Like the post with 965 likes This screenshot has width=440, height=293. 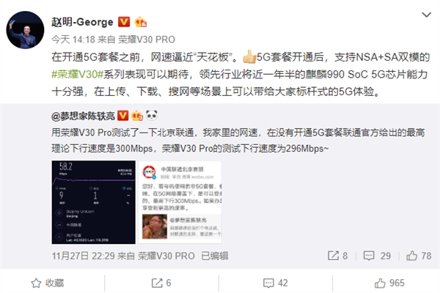click(x=389, y=283)
